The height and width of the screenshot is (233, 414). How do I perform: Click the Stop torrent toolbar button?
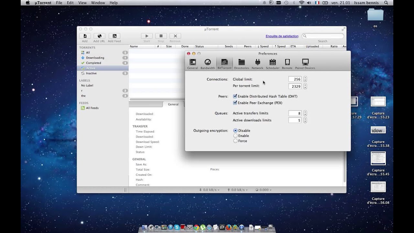161,36
